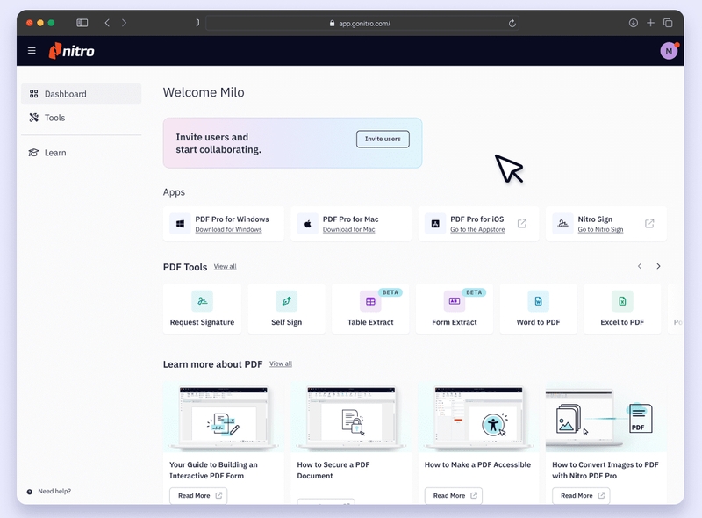Click Read More under Interactive PDF Form

198,495
